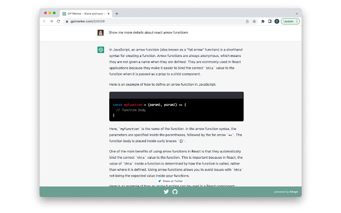This screenshot has width=341, height=213.
Task: Click the macOS red close window button
Action: tap(45, 13)
